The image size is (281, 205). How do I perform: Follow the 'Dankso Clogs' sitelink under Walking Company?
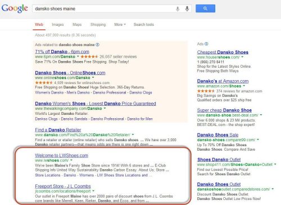[x=46, y=119]
